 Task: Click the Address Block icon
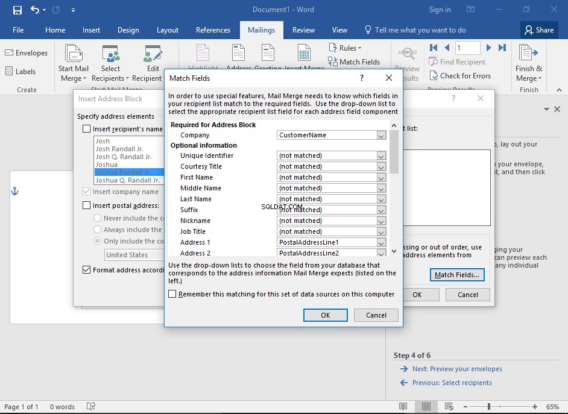click(x=238, y=54)
